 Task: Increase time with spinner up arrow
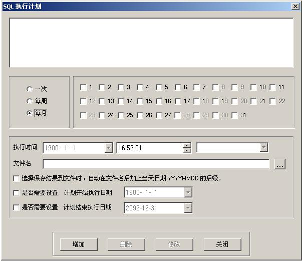[x=187, y=146]
